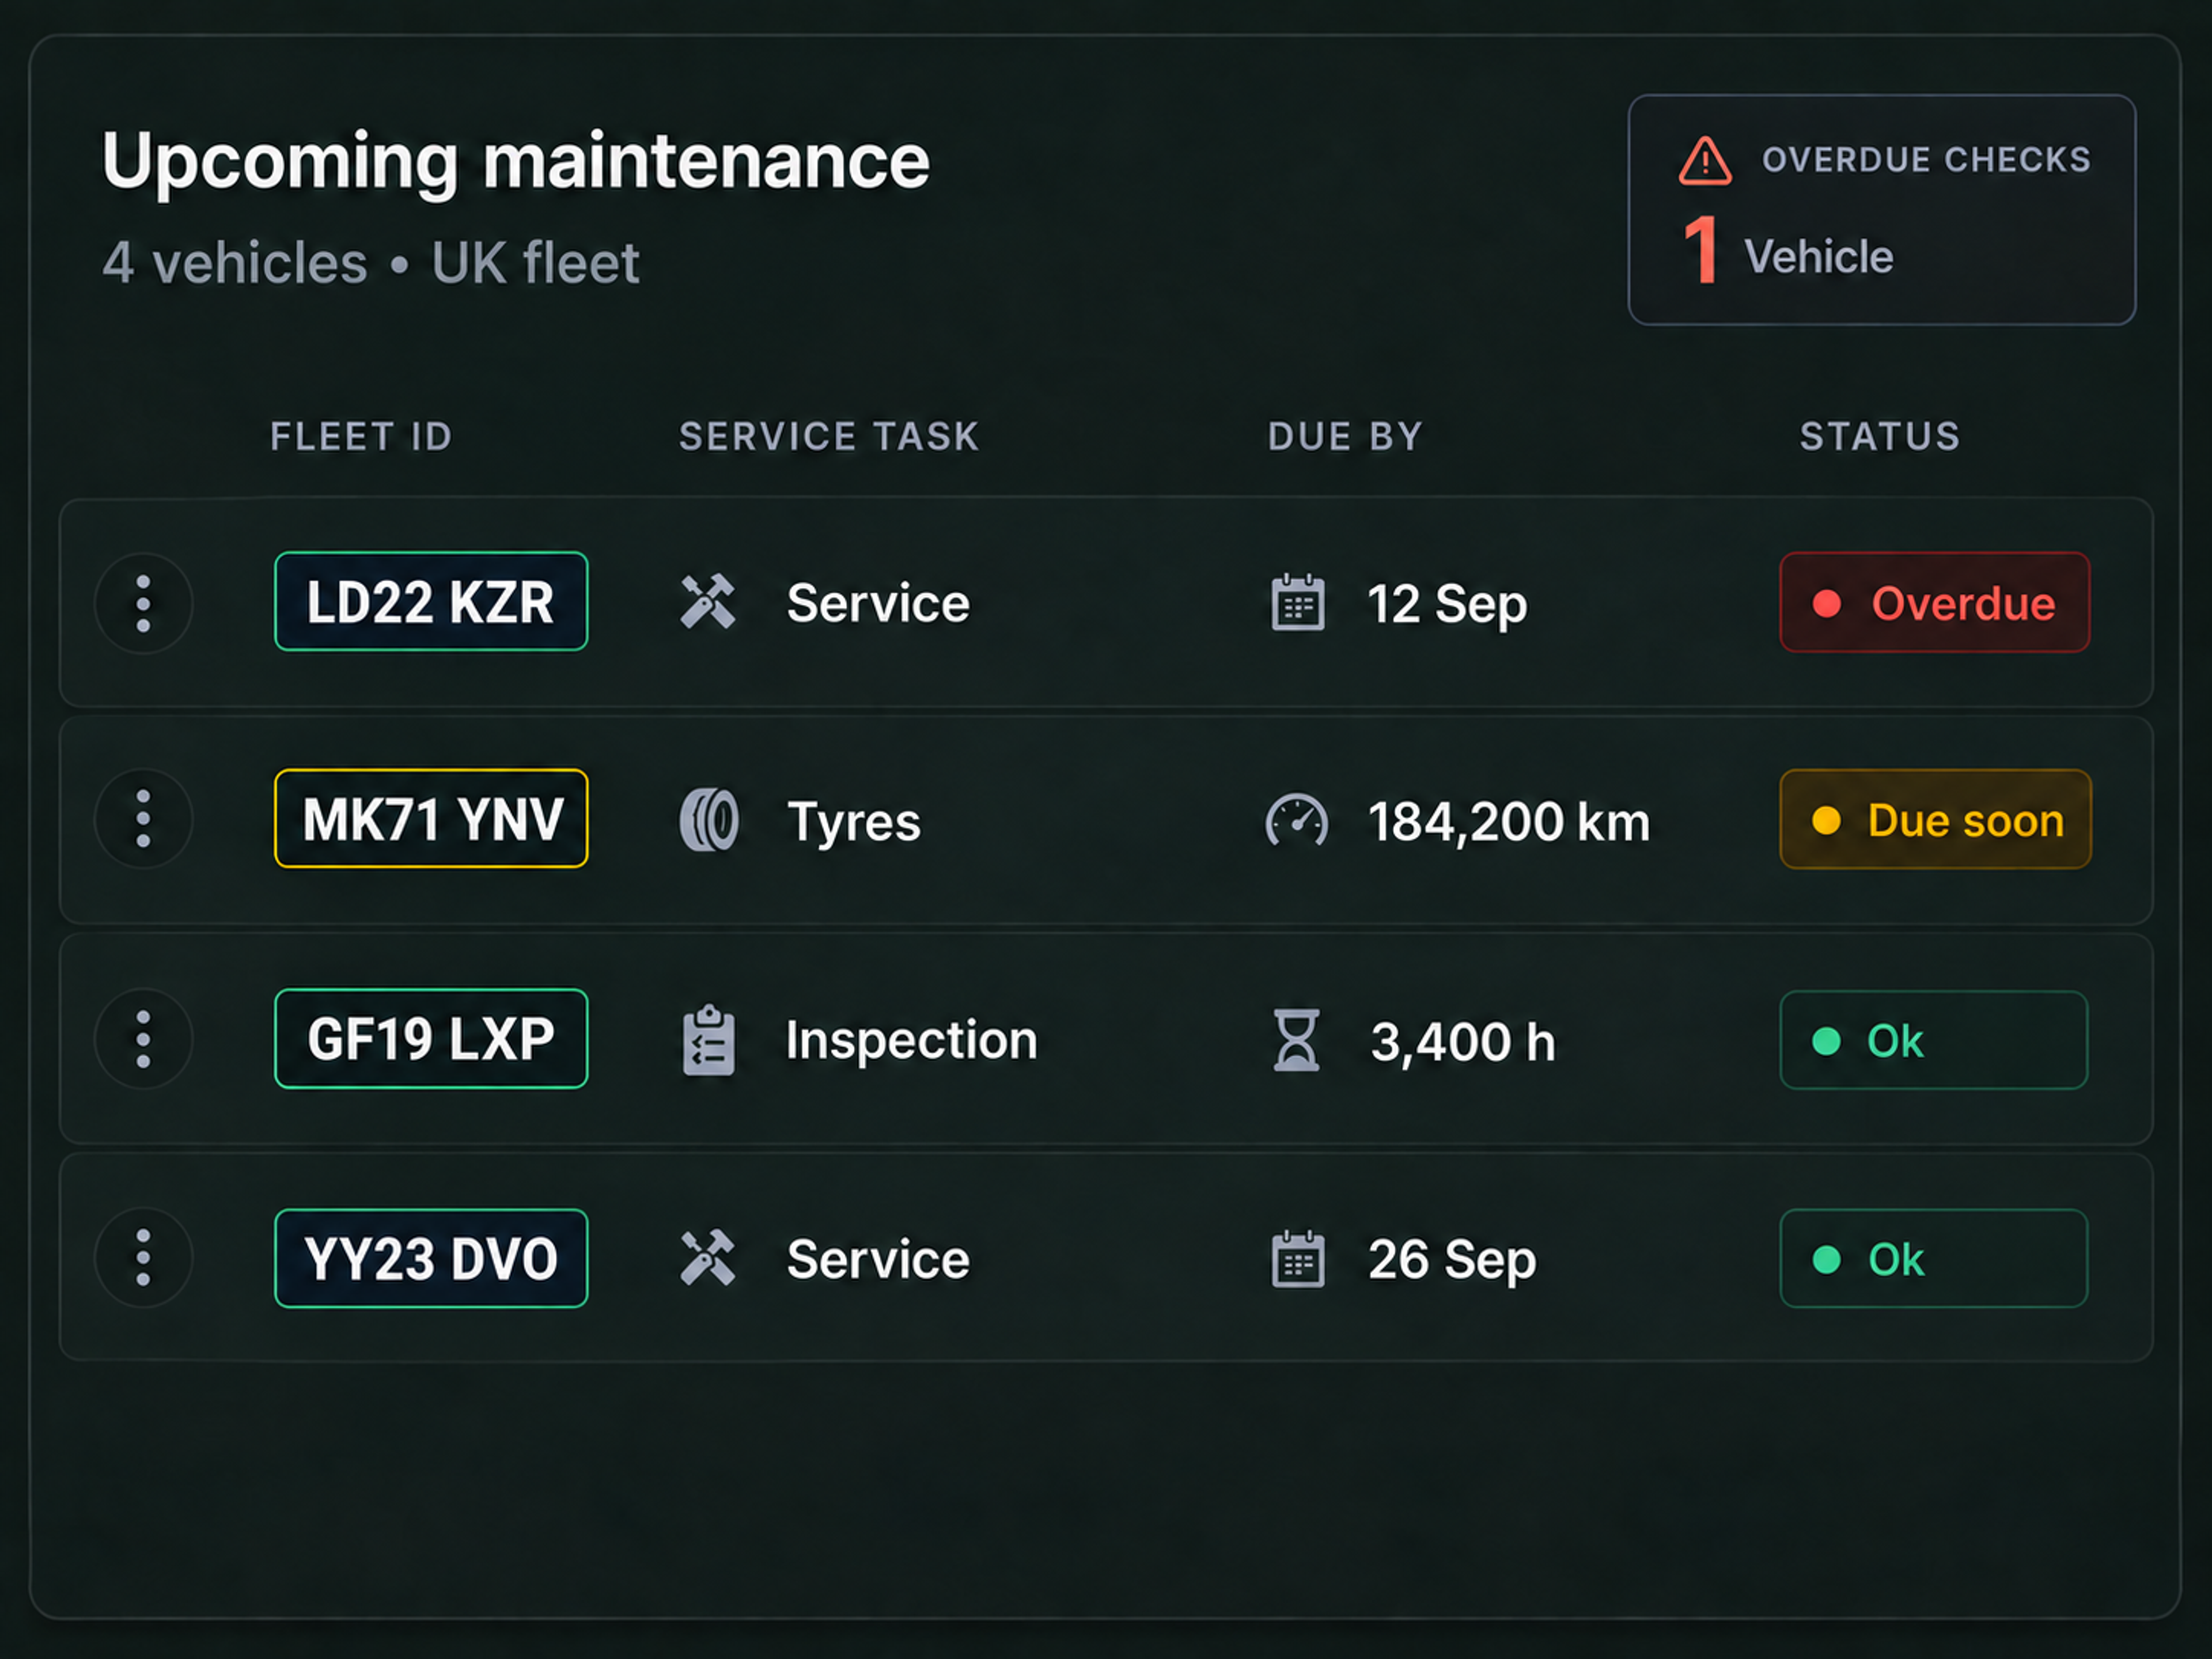Click the odometer gauge icon next to 184,200 km

(x=1297, y=820)
